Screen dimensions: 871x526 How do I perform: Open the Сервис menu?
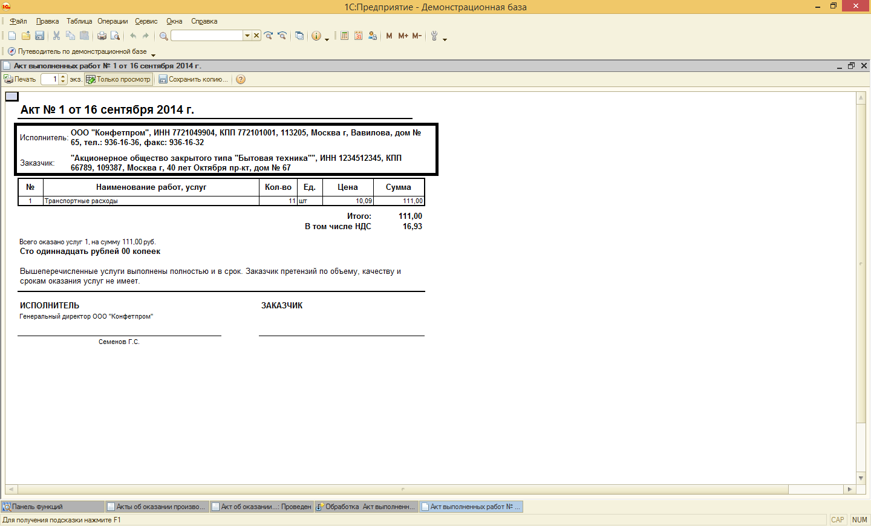click(146, 21)
